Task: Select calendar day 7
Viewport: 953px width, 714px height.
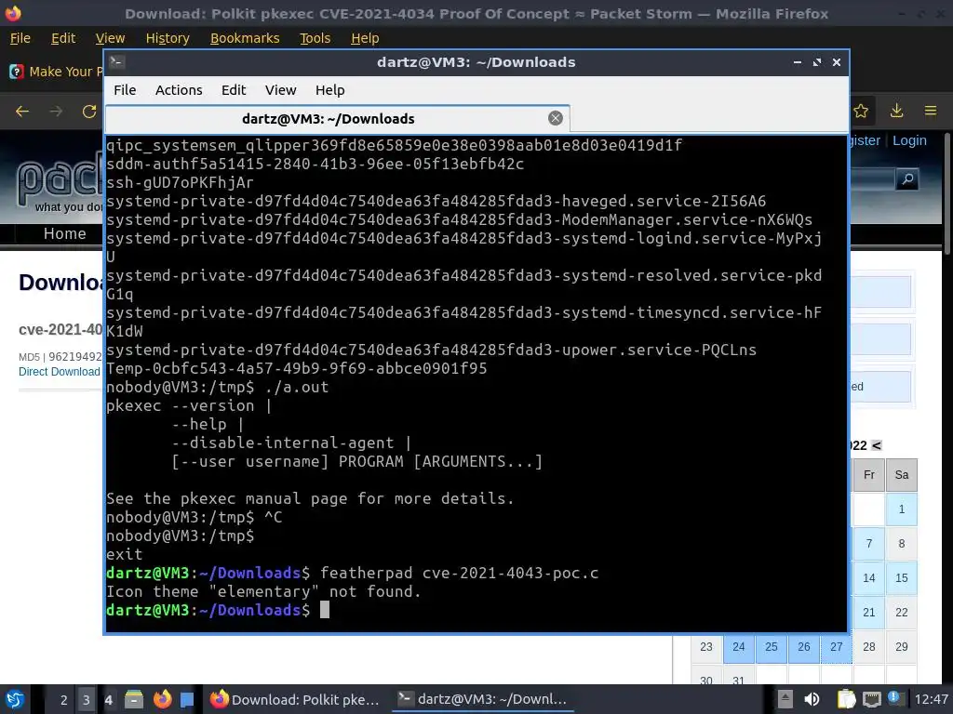Action: (869, 544)
